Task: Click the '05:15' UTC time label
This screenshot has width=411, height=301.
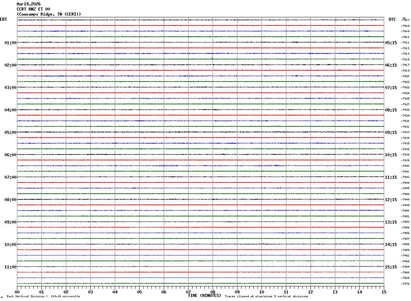Action: click(x=391, y=43)
